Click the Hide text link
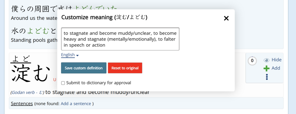The height and width of the screenshot is (114, 296). pos(276,60)
